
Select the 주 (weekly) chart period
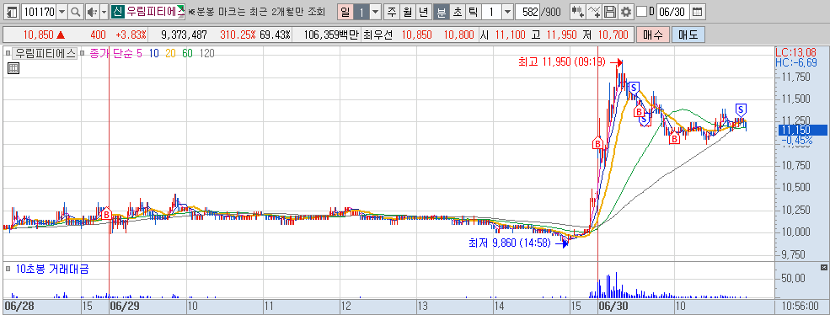[x=391, y=11]
